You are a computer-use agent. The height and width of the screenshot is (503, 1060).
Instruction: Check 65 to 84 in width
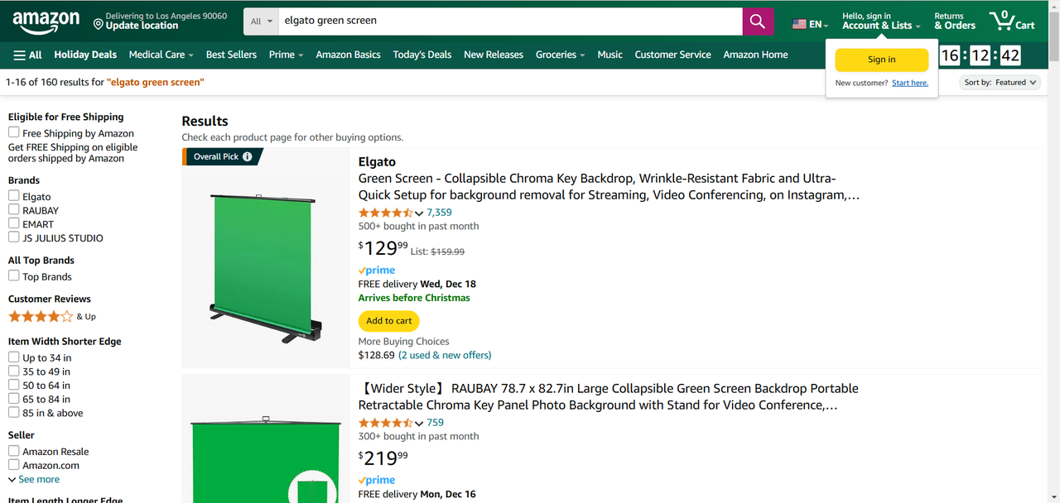pos(14,399)
